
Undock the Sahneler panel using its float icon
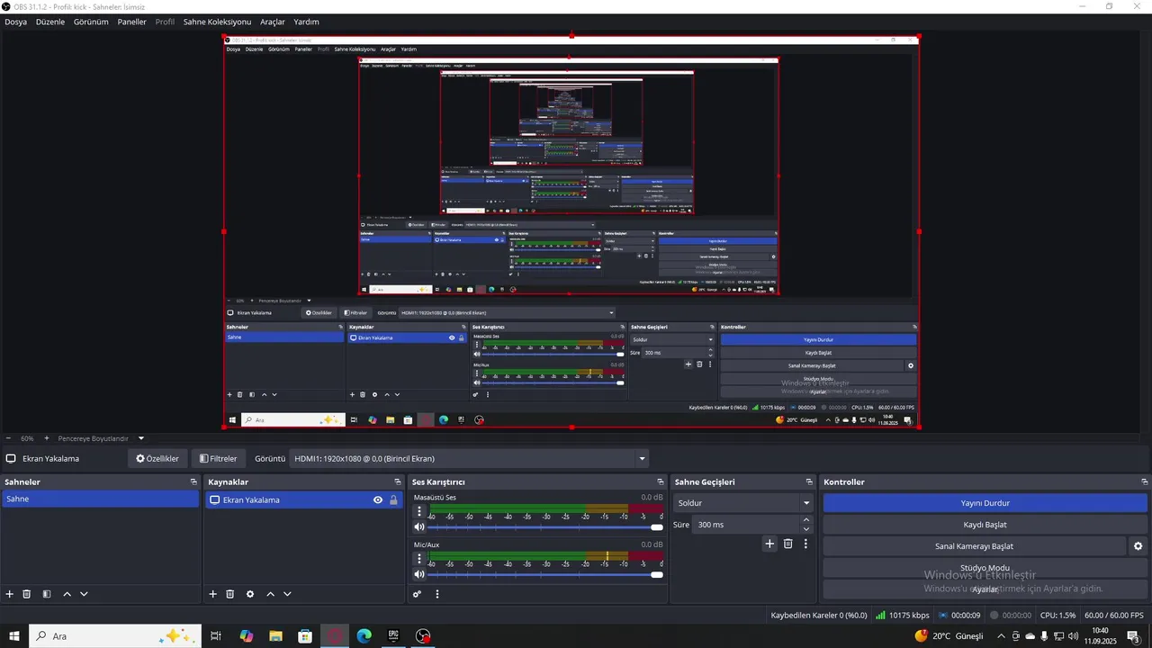tap(193, 482)
